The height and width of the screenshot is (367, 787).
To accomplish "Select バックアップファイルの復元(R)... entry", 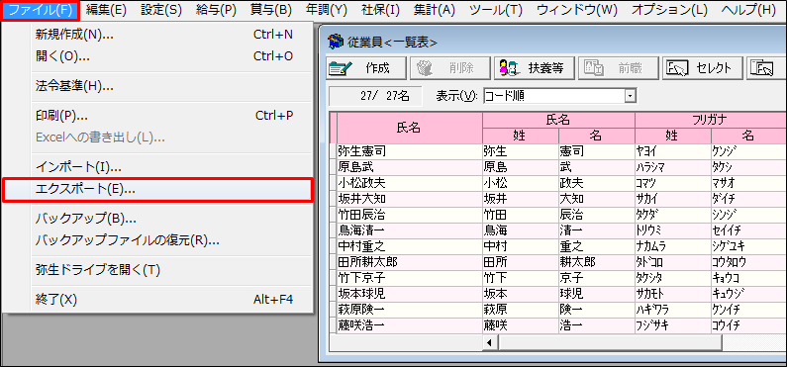I will click(x=158, y=240).
